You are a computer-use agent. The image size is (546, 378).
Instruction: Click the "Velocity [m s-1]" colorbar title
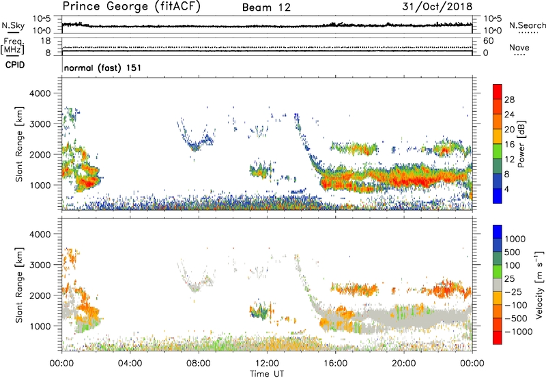pos(539,285)
